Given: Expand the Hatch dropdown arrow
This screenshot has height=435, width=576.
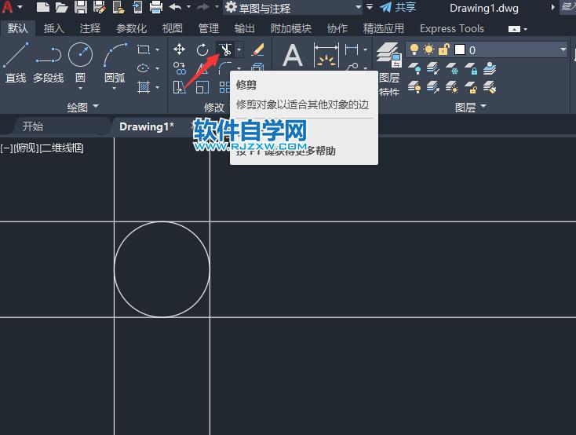Looking at the screenshot, I should (x=157, y=87).
